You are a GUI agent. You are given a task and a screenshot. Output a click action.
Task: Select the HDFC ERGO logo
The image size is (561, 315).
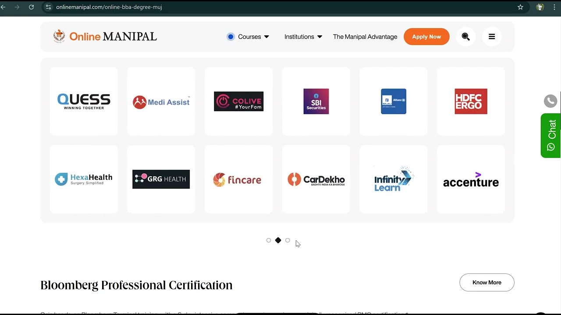click(x=471, y=101)
